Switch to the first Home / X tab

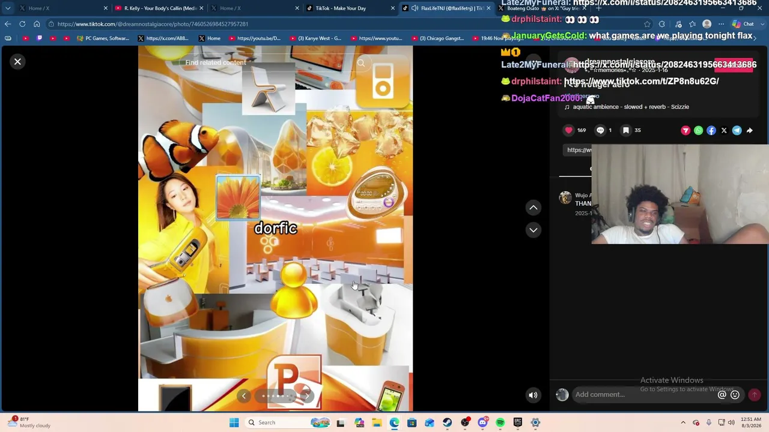(x=64, y=8)
